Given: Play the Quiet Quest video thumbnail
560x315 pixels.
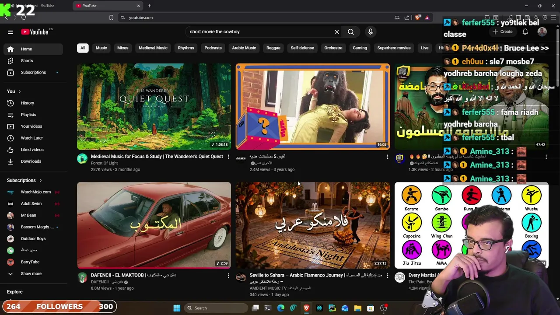Looking at the screenshot, I should pos(154,106).
